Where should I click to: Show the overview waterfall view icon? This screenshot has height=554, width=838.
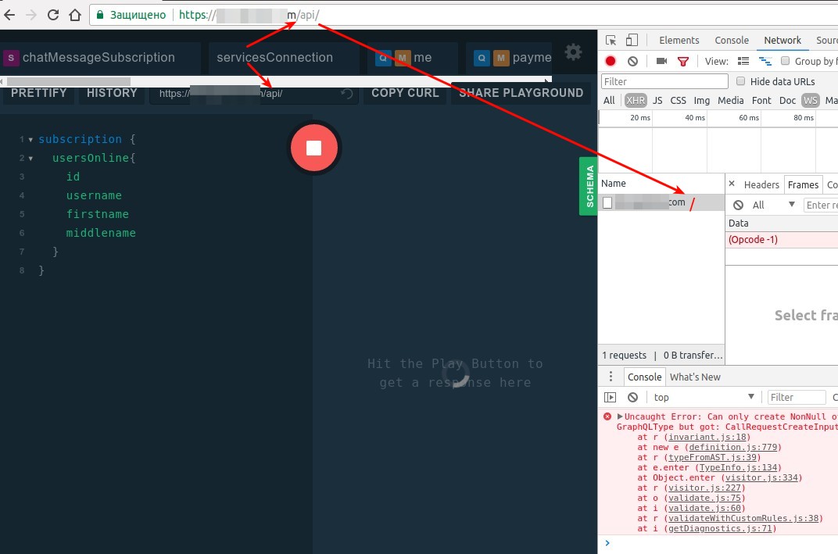765,61
